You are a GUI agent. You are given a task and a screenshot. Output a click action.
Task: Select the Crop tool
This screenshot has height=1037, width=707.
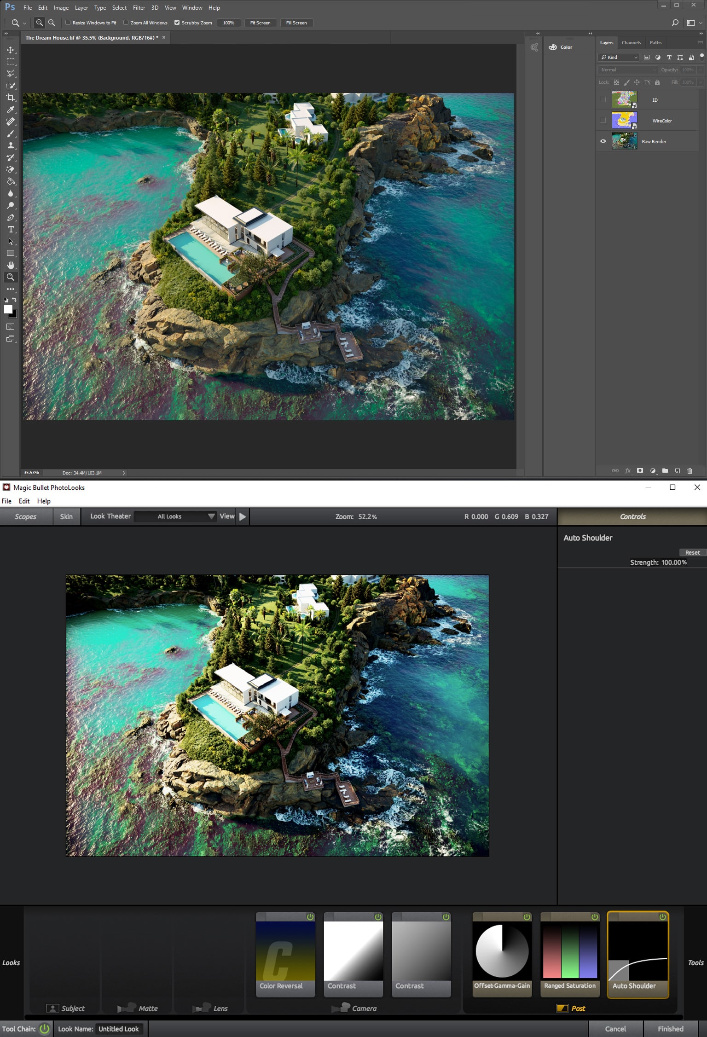pyautogui.click(x=11, y=98)
